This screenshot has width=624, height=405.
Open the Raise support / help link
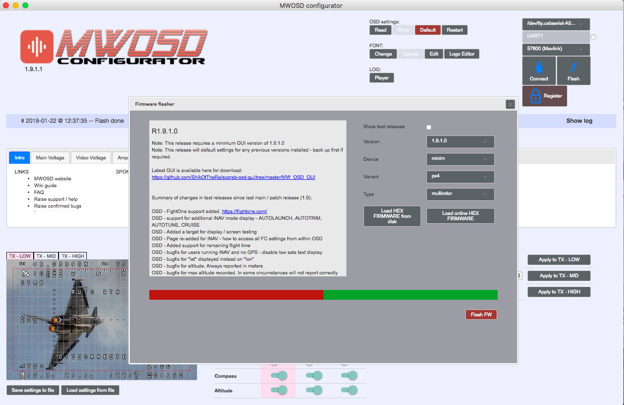click(56, 199)
